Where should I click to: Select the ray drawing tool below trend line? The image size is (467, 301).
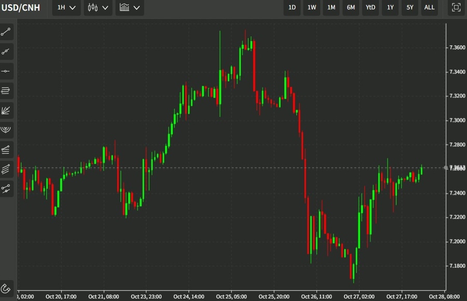tap(6, 52)
